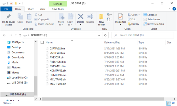Open 3D Objects in navigation pane
This screenshot has height=106, width=177.
(x=16, y=42)
